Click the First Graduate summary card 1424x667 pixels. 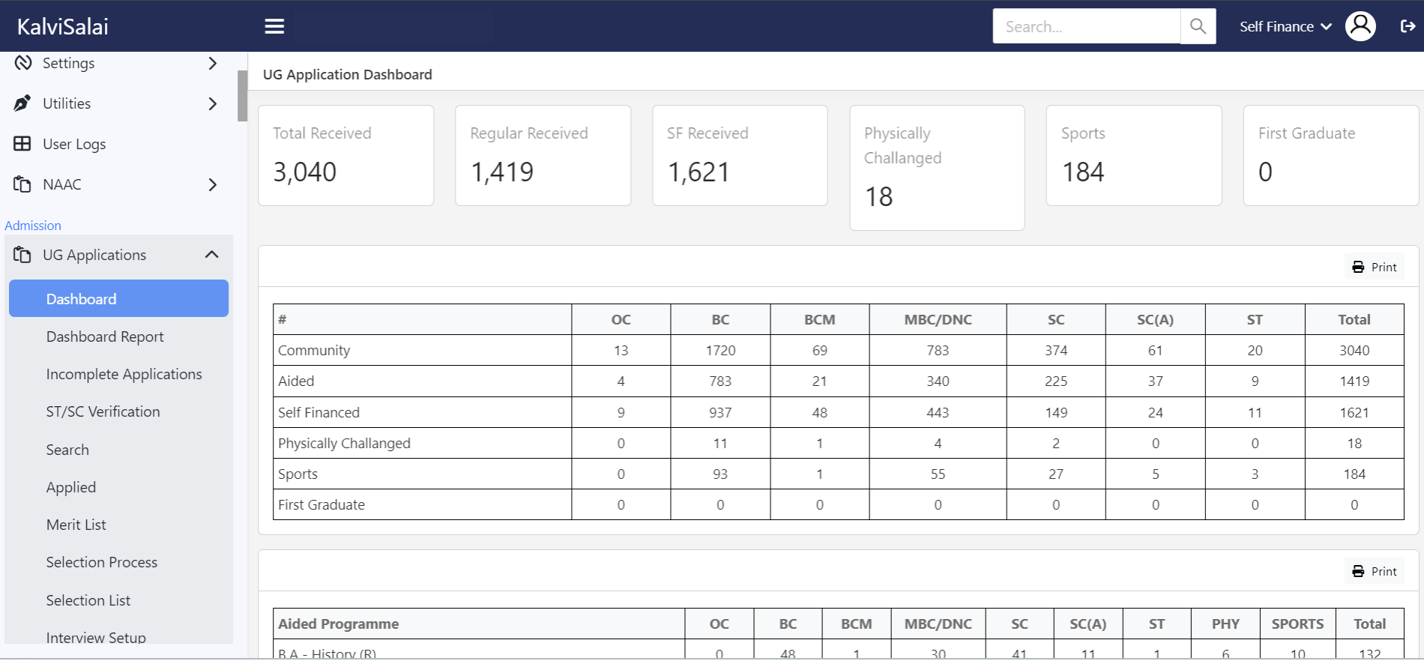click(x=1331, y=155)
